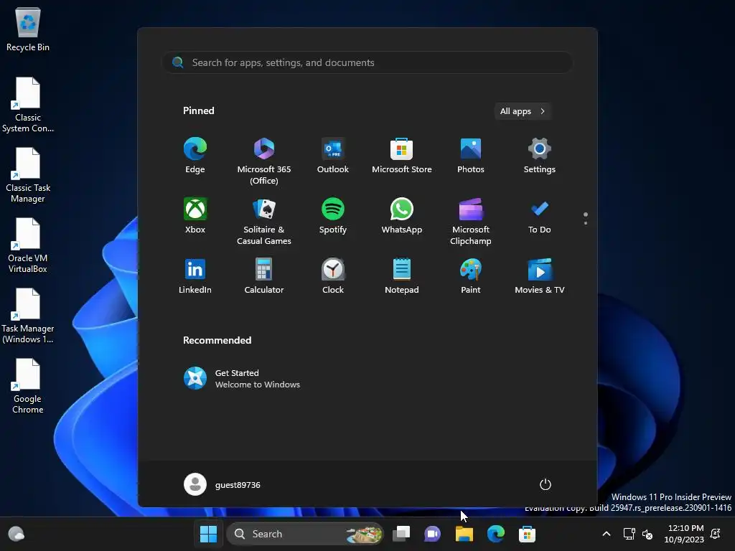
Task: Launch the LinkedIn app
Action: (195, 276)
